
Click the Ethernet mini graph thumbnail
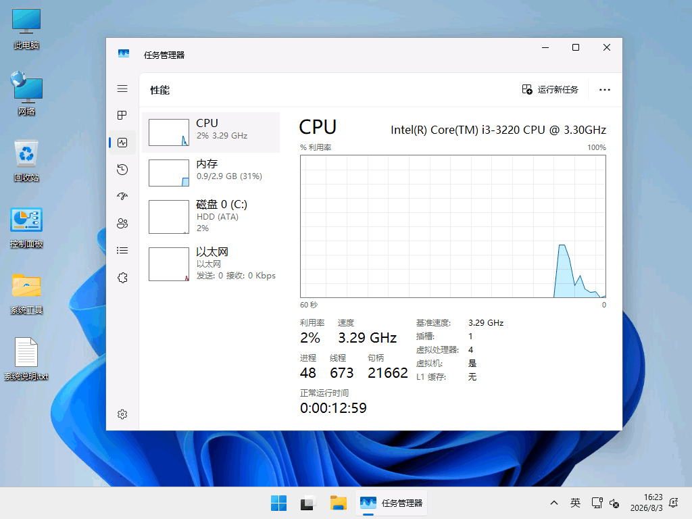pos(169,264)
